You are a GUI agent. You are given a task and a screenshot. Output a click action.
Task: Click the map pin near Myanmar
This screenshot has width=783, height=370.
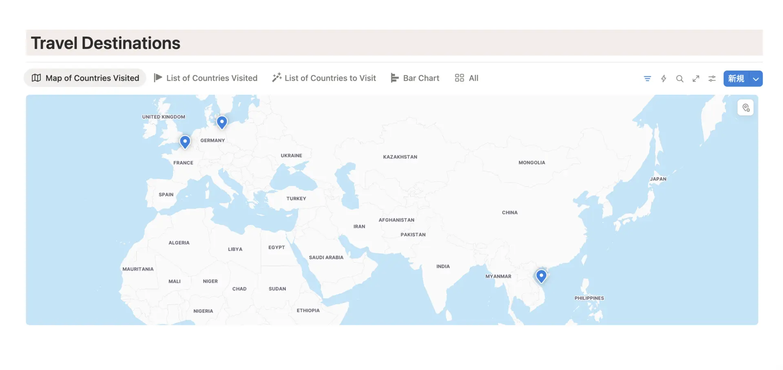(x=541, y=276)
